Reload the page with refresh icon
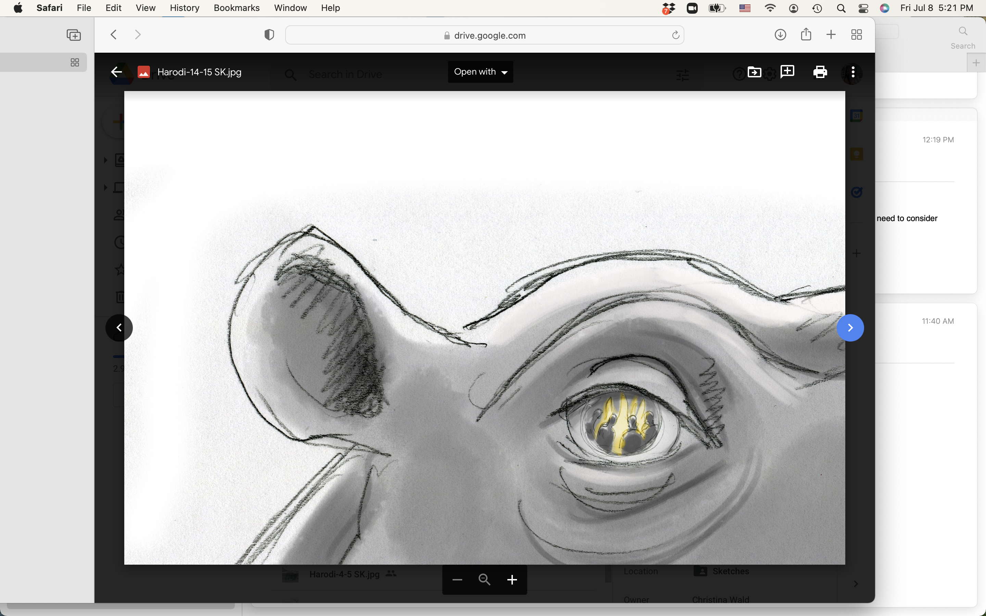986x616 pixels. 675,36
